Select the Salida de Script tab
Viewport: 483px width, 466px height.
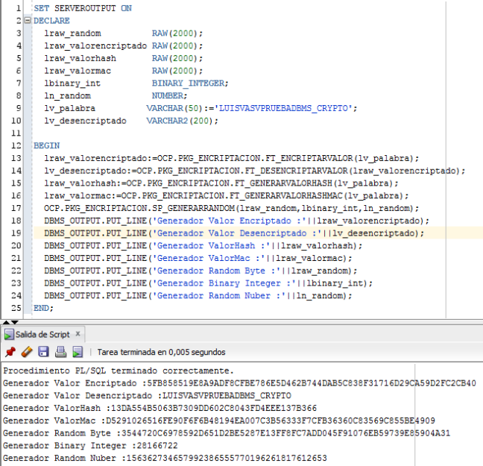tap(42, 334)
